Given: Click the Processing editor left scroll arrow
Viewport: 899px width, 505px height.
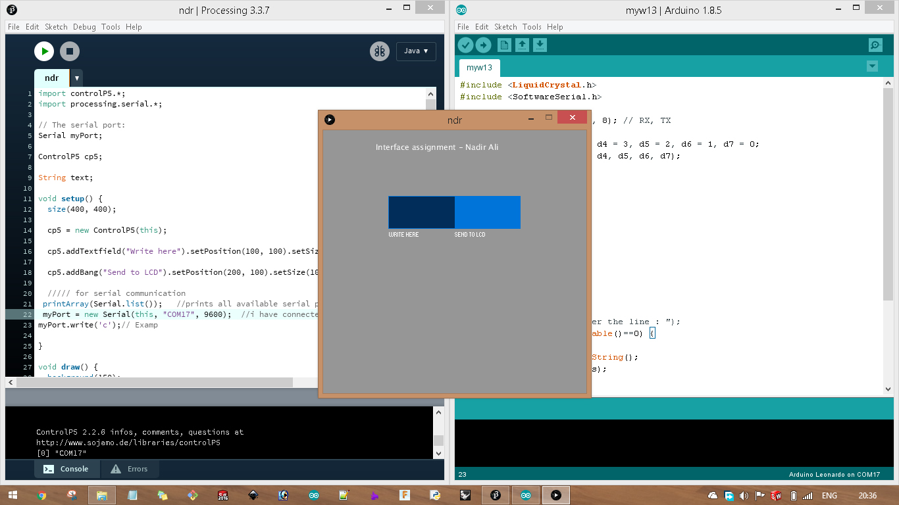Looking at the screenshot, I should (x=11, y=382).
